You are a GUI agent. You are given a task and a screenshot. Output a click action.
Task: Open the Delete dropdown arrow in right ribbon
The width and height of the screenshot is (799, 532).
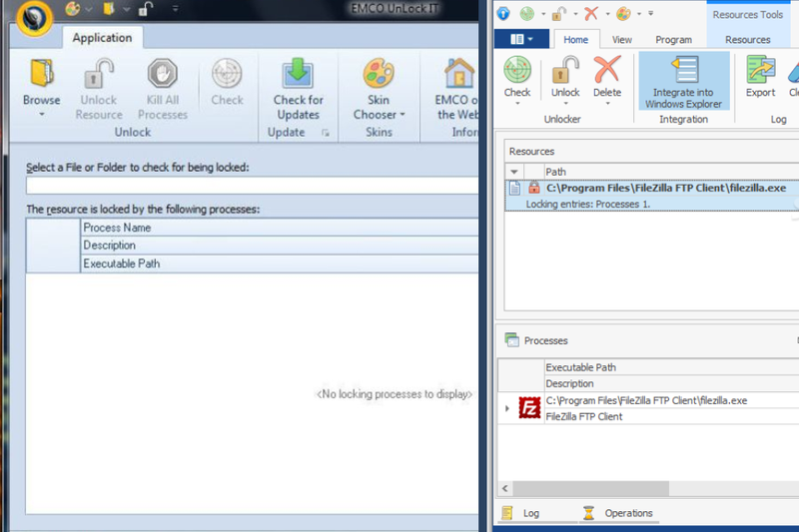click(x=607, y=104)
